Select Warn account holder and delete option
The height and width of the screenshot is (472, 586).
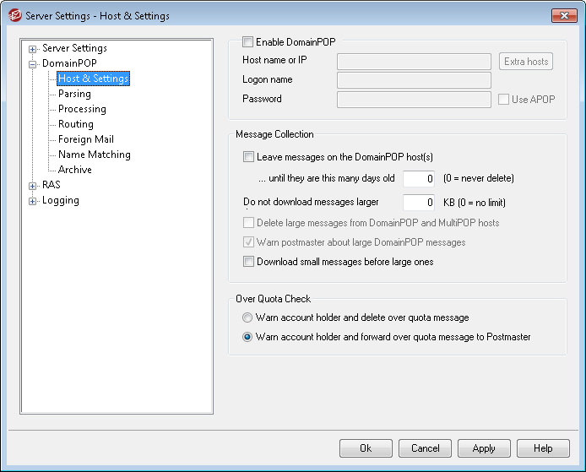pyautogui.click(x=247, y=318)
